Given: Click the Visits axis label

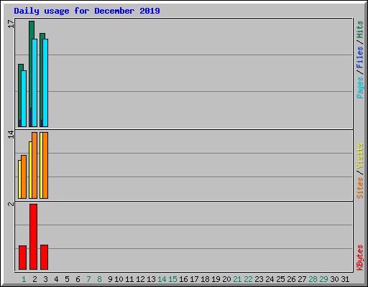Looking at the screenshot, I should click(359, 156).
